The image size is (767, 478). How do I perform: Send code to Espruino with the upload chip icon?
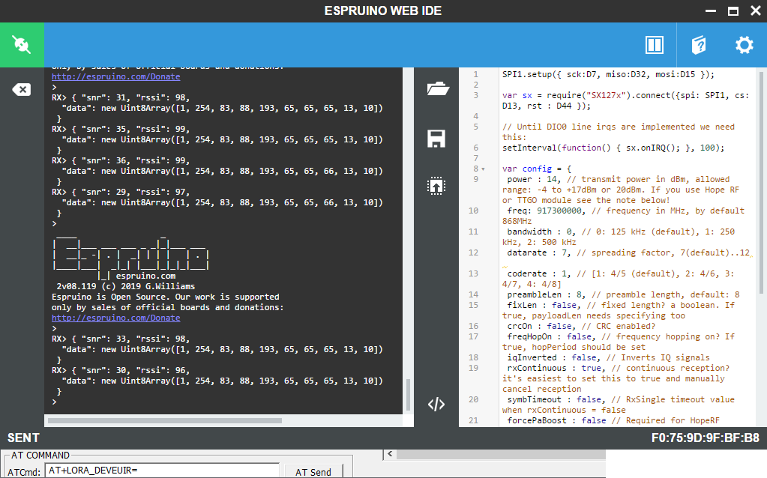[x=436, y=187]
